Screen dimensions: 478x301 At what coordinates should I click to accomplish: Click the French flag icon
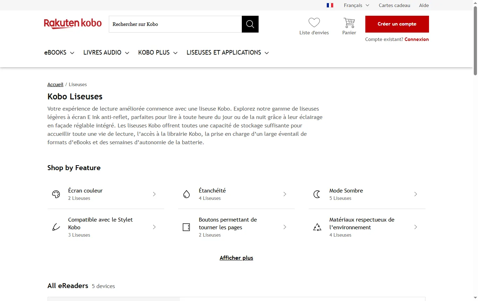(x=330, y=5)
